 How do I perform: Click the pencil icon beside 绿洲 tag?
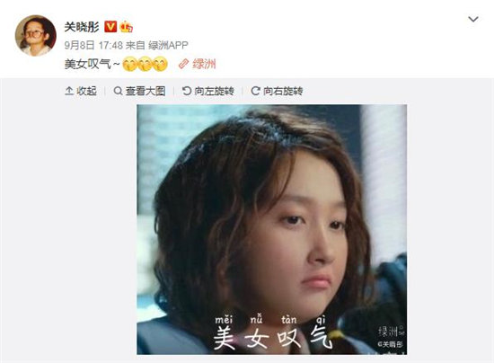(x=183, y=64)
